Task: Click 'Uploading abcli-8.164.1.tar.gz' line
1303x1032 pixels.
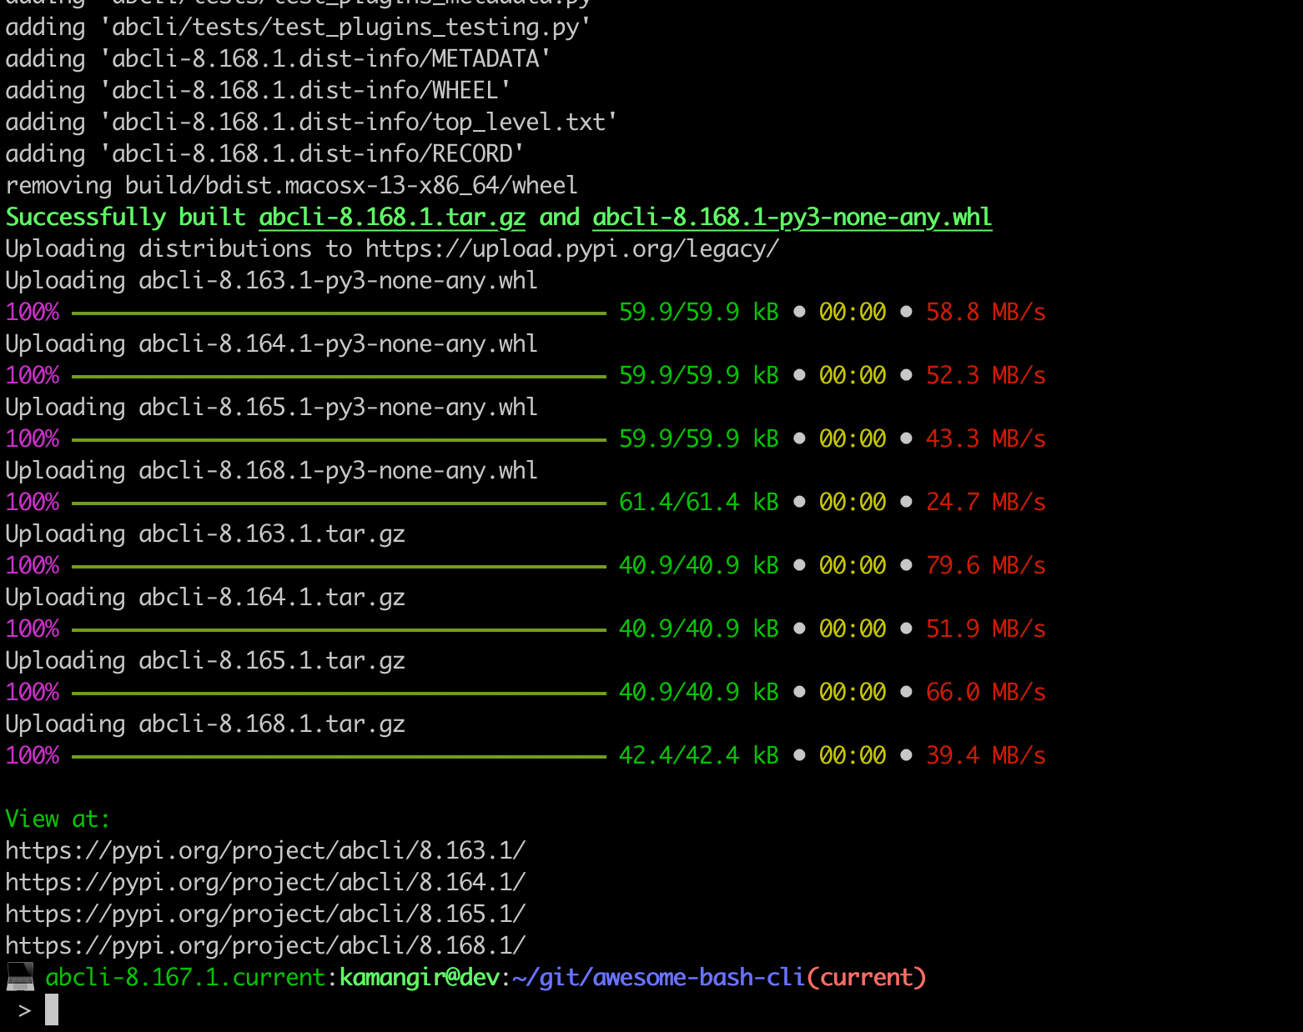Action: pyautogui.click(x=205, y=598)
